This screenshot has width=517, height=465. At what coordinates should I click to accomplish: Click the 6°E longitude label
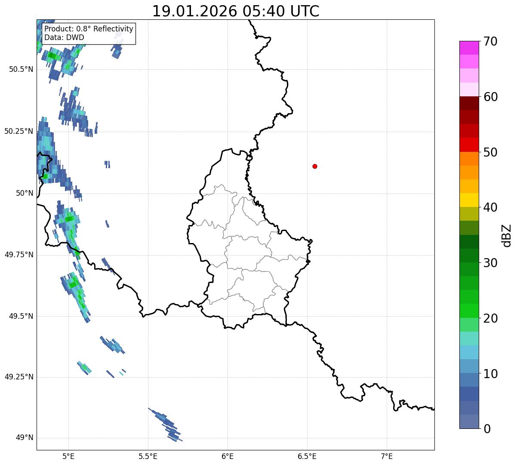pos(228,456)
